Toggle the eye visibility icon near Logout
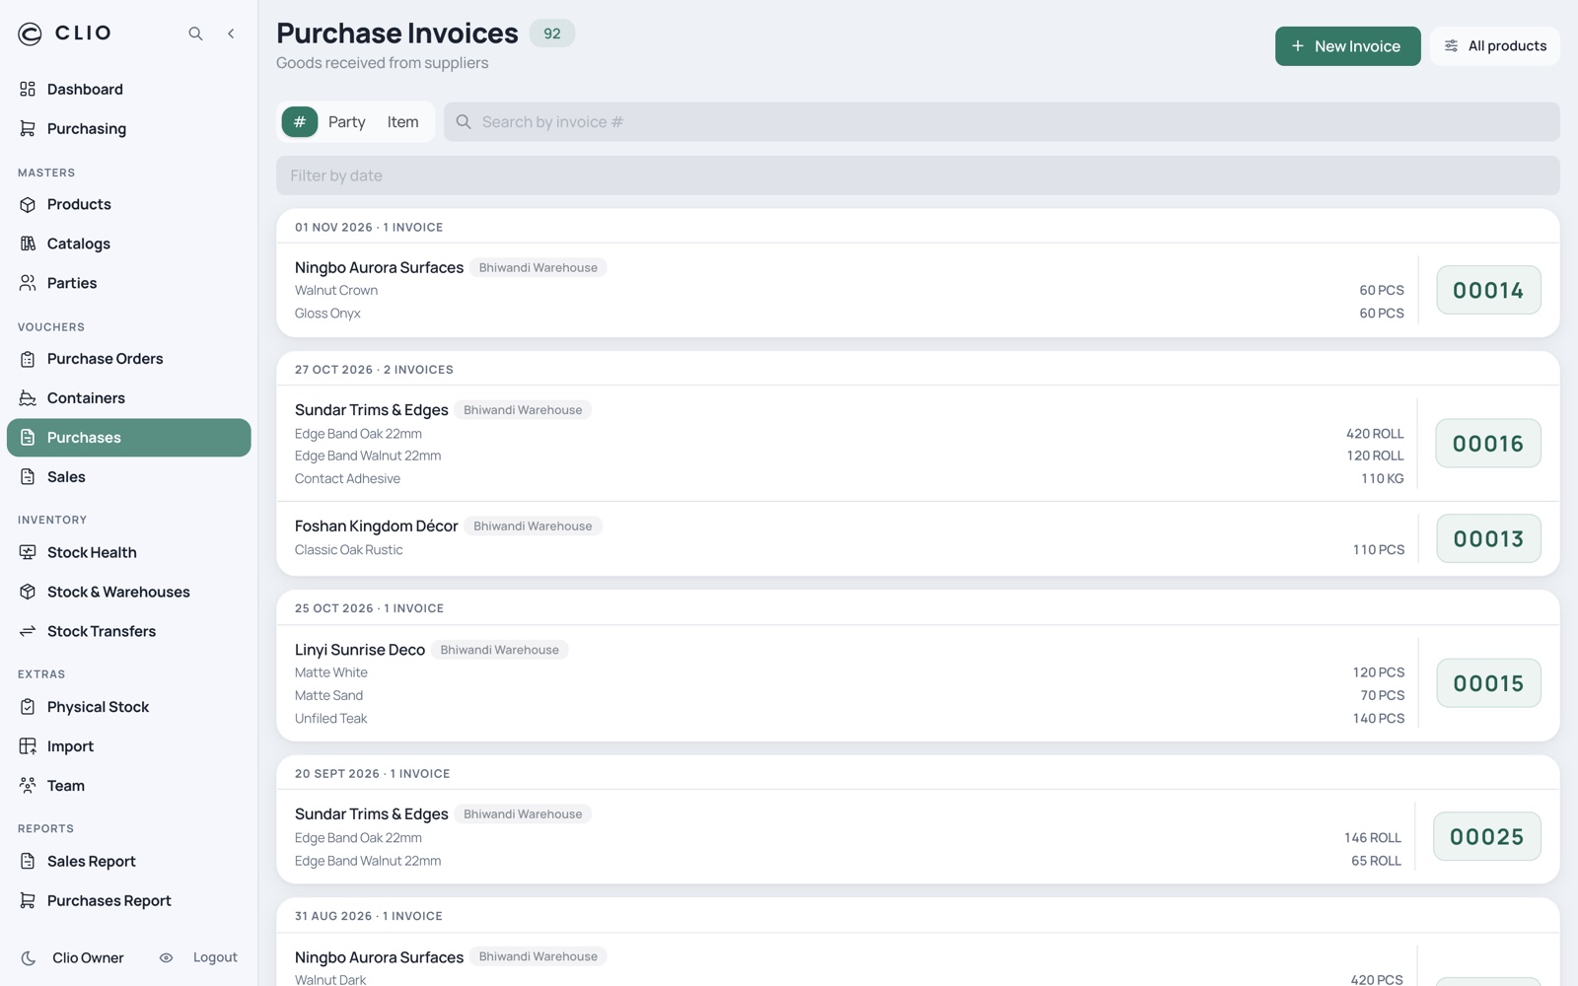 point(166,957)
